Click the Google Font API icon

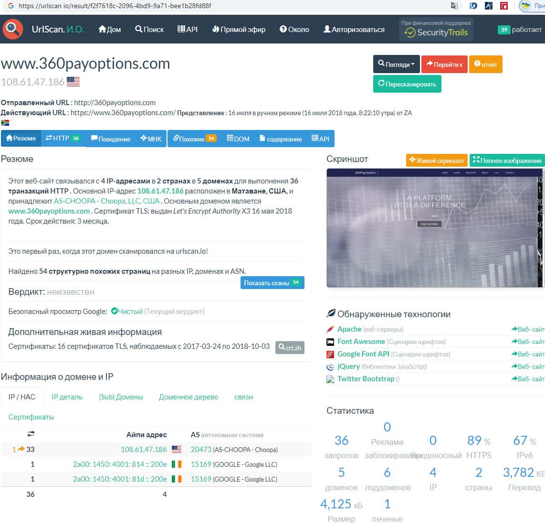tap(330, 354)
